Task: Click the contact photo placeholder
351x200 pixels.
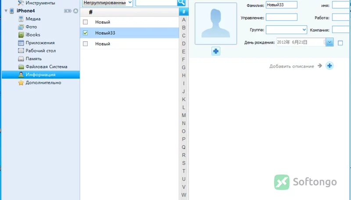Action: click(216, 24)
